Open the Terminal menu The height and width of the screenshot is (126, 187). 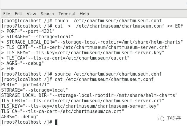click(67, 14)
